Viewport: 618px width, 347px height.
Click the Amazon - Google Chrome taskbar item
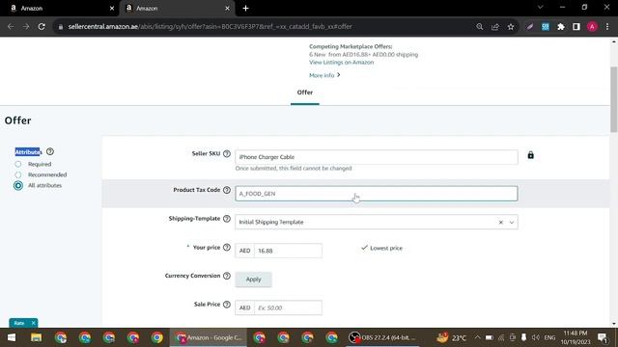209,337
